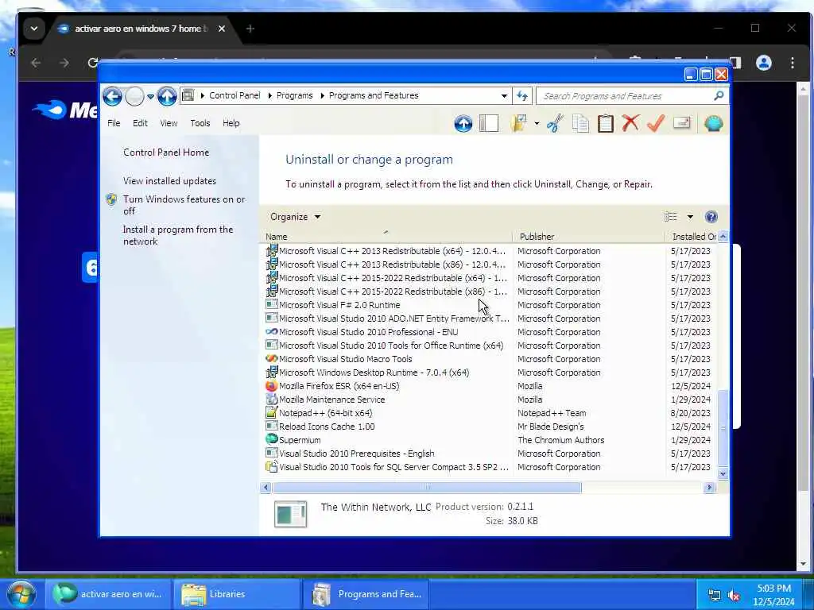Click the blue Up arrow toolbar icon
The image size is (814, 610).
click(463, 123)
